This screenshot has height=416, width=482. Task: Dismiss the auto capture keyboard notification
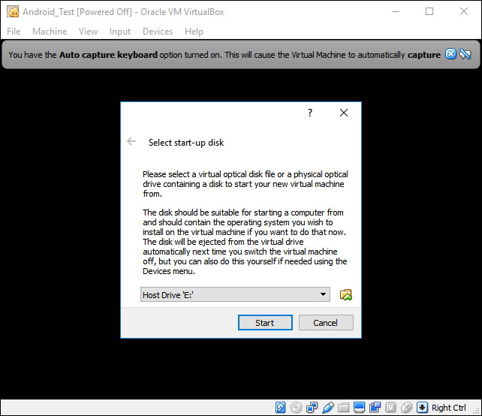point(450,54)
